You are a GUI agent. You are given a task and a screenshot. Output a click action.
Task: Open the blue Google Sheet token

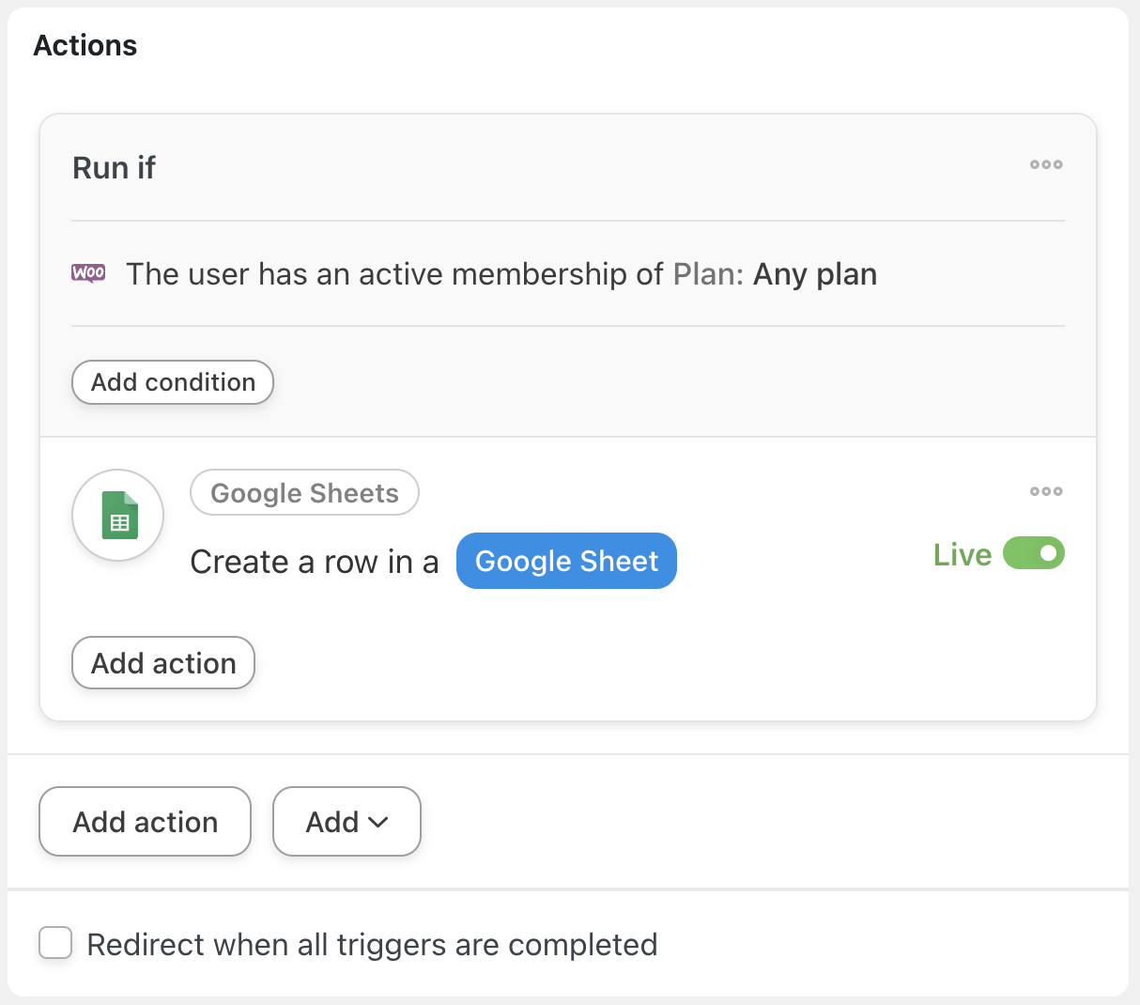pyautogui.click(x=566, y=562)
